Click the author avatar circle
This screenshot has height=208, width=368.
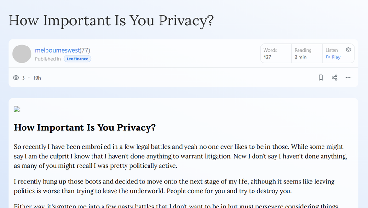point(22,54)
